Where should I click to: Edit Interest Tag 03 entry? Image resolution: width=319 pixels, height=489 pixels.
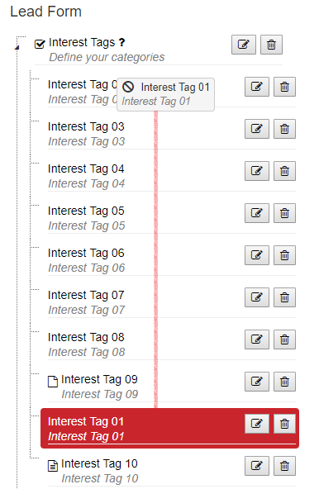click(256, 129)
